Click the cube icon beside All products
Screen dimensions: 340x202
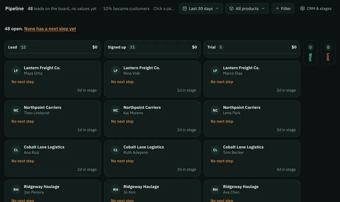tap(231, 8)
